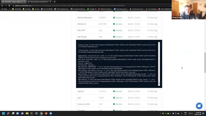Open the ActiveState bookmarks folder
The height and width of the screenshot is (116, 206).
pyautogui.click(x=16, y=9)
